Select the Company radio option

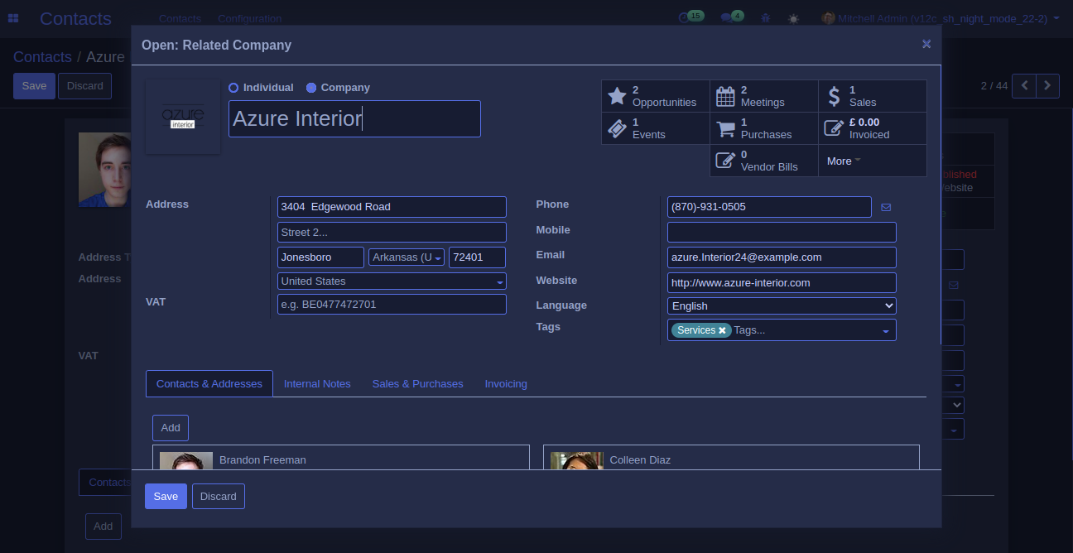[x=311, y=88]
